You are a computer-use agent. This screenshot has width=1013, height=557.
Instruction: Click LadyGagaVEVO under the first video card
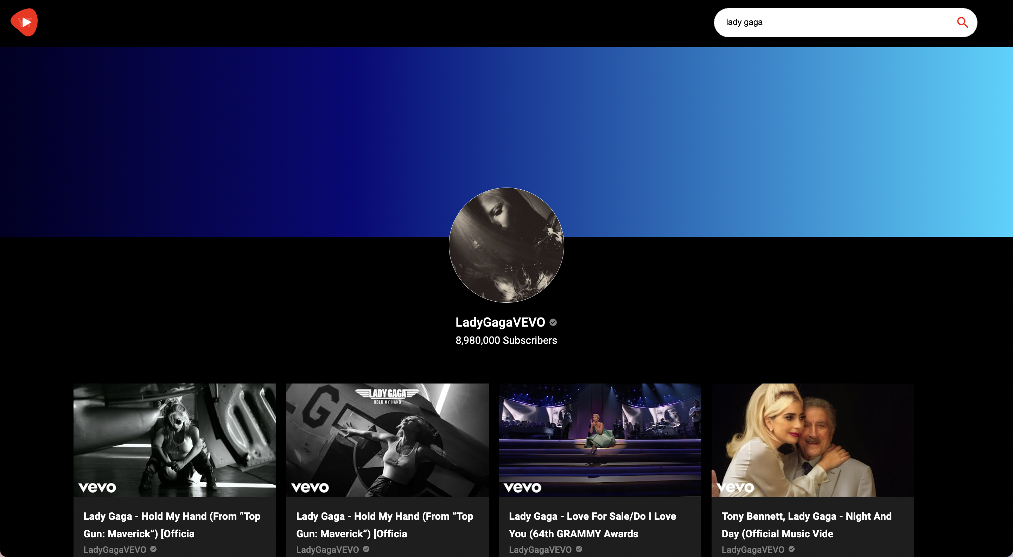(x=115, y=550)
